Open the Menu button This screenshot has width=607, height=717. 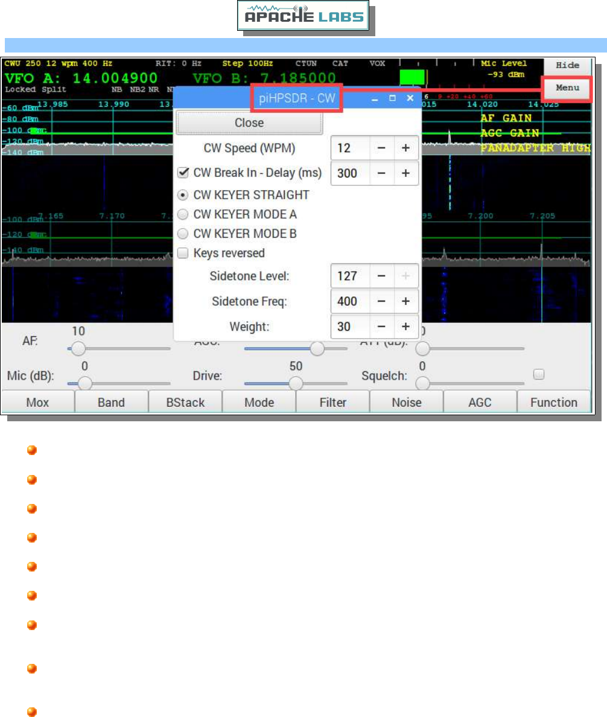[x=567, y=88]
